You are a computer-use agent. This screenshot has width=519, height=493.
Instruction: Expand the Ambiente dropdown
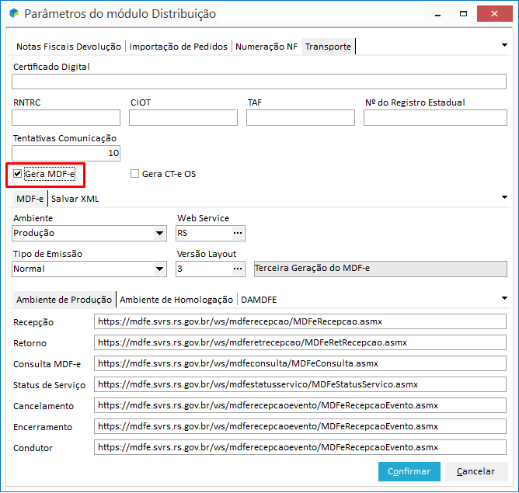159,233
